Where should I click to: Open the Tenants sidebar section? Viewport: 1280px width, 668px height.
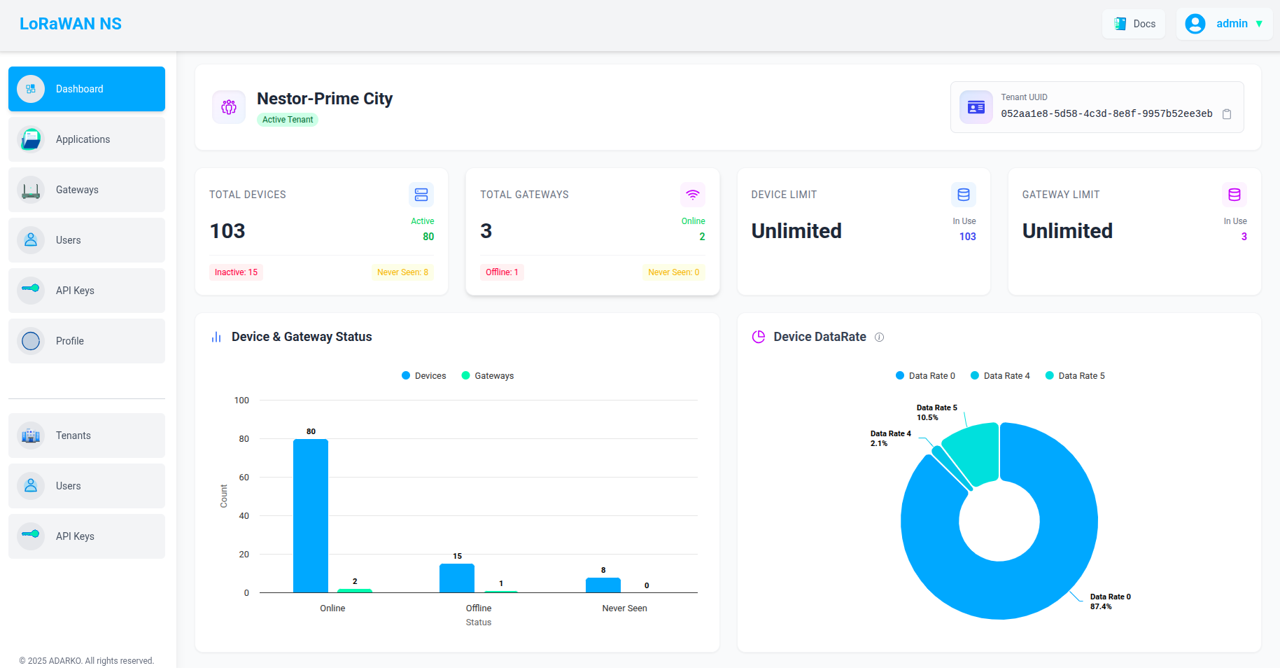point(87,436)
